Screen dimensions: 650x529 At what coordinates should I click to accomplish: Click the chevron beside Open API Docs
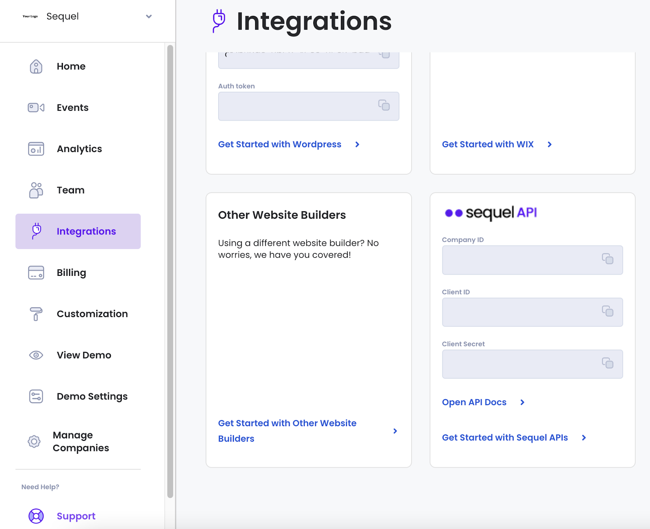tap(522, 402)
